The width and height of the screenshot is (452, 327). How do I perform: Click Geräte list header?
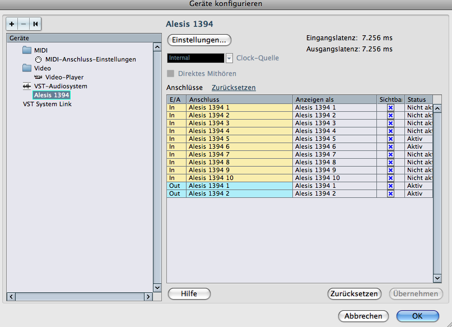click(x=83, y=38)
